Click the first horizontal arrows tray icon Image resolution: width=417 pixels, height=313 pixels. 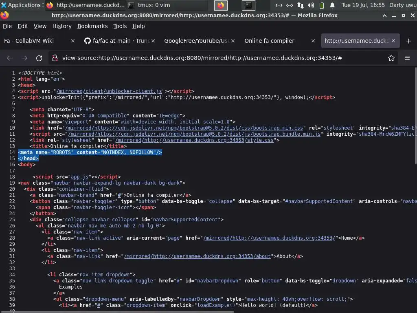coord(279,5)
